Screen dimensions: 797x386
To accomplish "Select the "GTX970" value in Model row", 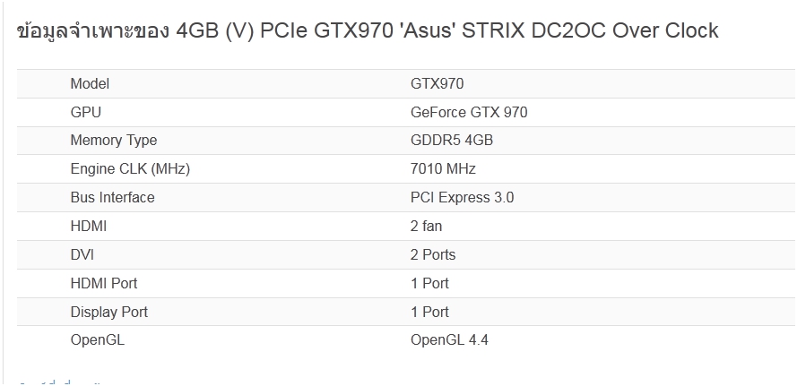I will [437, 84].
